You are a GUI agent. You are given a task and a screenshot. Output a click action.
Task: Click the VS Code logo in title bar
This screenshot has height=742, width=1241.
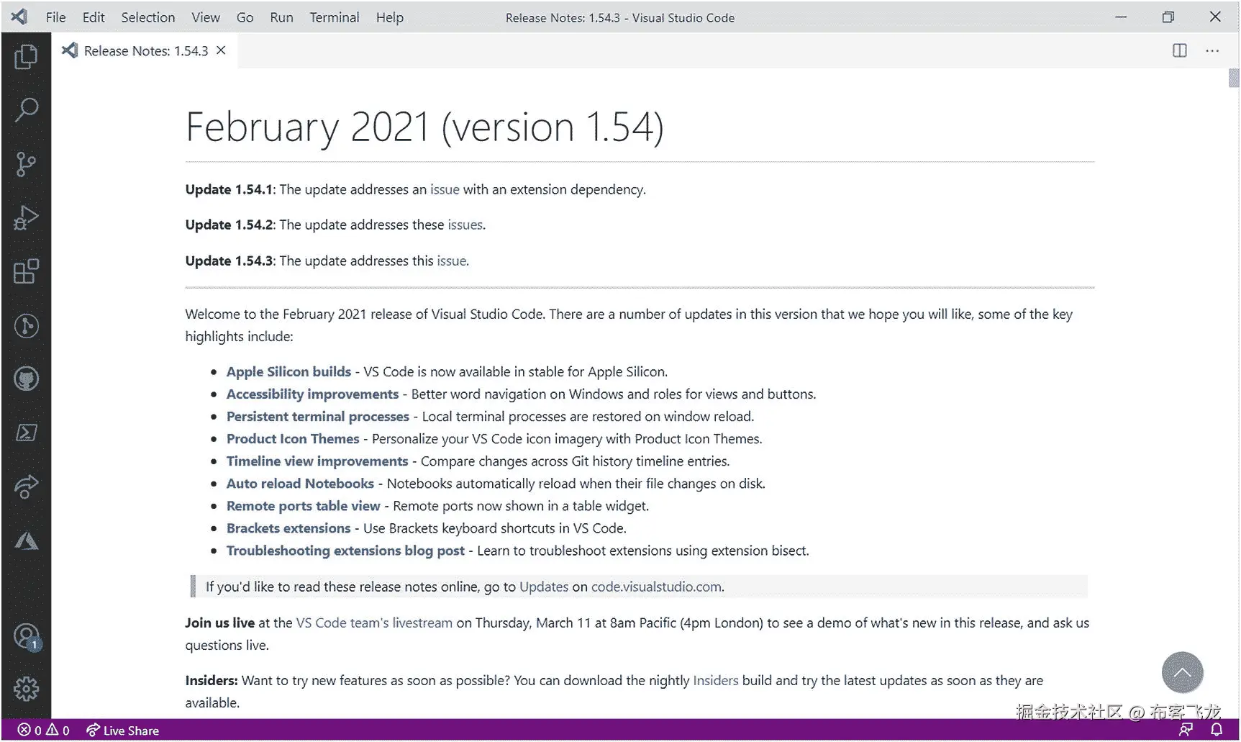click(x=19, y=17)
